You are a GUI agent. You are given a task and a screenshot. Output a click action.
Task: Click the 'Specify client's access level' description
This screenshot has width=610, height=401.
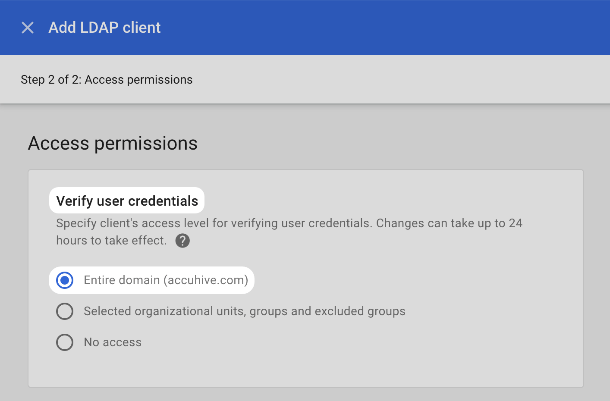click(x=289, y=232)
